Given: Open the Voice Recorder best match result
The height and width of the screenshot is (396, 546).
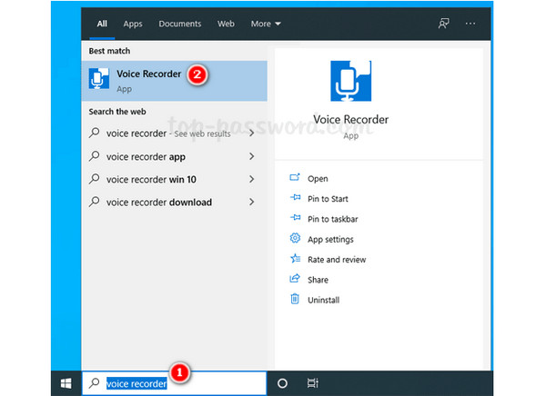Looking at the screenshot, I should pyautogui.click(x=175, y=81).
